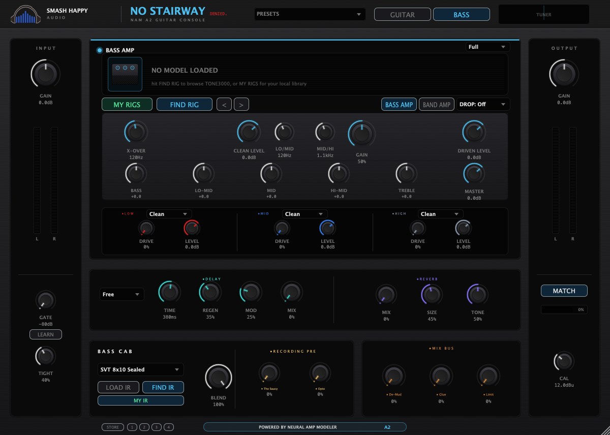Click the delay Mod knob

[251, 292]
